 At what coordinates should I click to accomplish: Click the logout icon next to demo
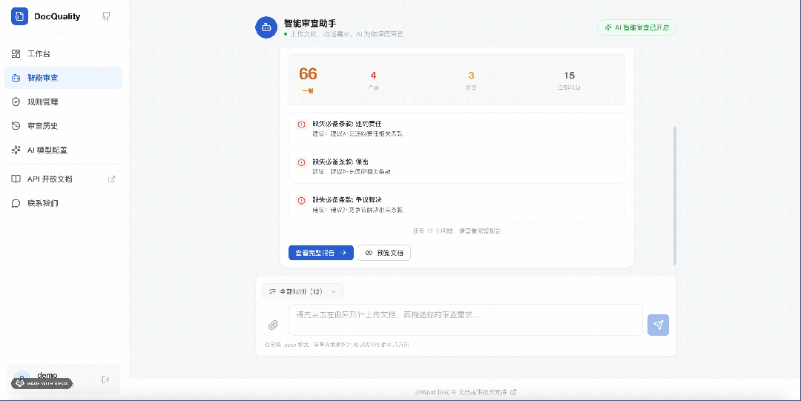106,379
